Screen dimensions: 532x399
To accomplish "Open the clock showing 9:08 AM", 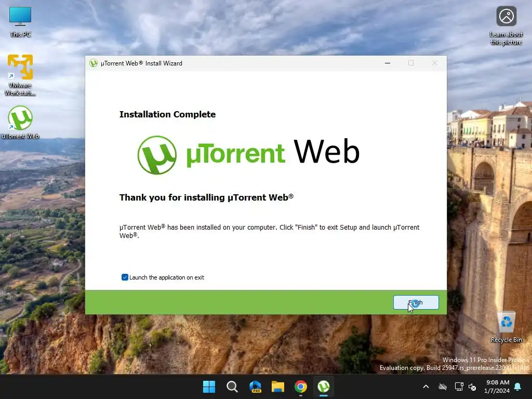I will coord(497,387).
